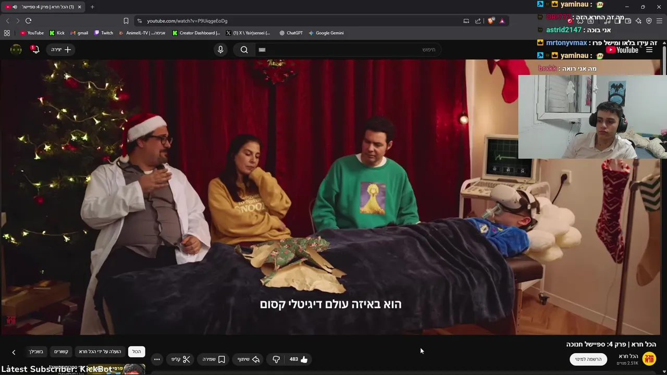Open the Creator Dashboard bookmark

coord(196,33)
